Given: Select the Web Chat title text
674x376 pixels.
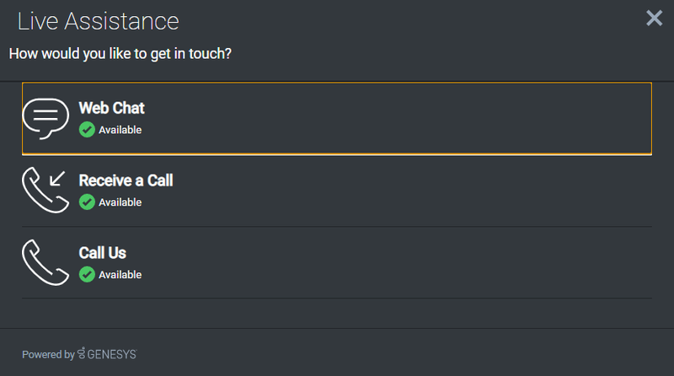Looking at the screenshot, I should pos(112,108).
